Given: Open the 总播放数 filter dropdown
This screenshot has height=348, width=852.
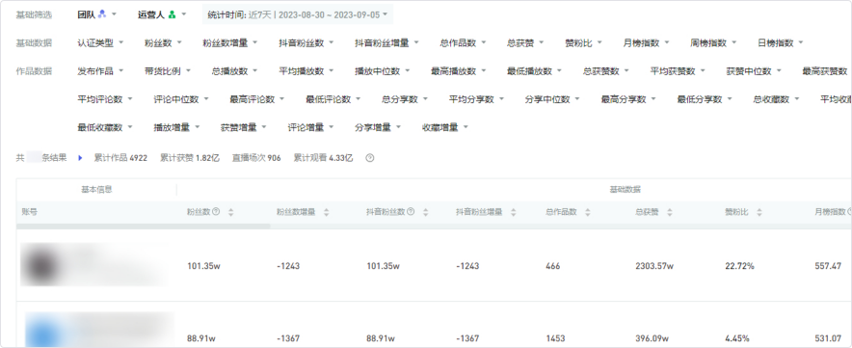Looking at the screenshot, I should 235,71.
